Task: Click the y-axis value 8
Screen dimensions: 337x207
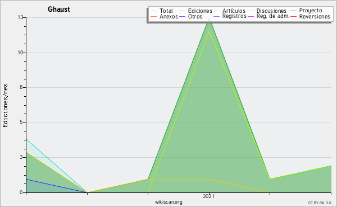Action: (21, 87)
